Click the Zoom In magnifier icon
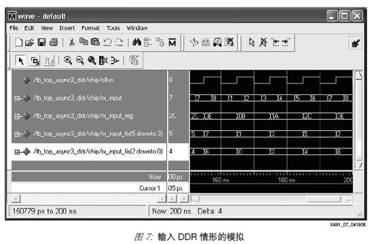Screen dimensions: 374x244 [68, 60]
